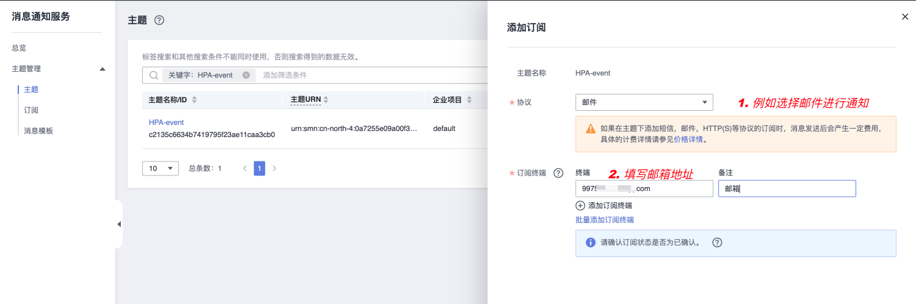The image size is (916, 304).
Task: Select page 1 in pagination
Action: click(x=260, y=168)
